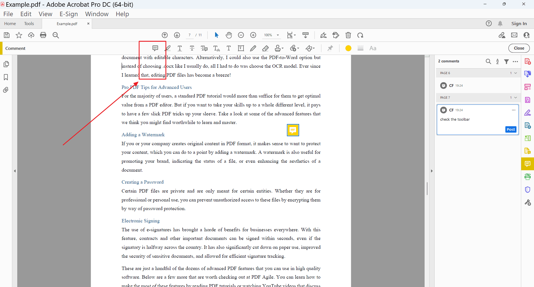This screenshot has width=534, height=287.
Task: Open the Drawing shapes tool dropdown
Action: (310, 48)
